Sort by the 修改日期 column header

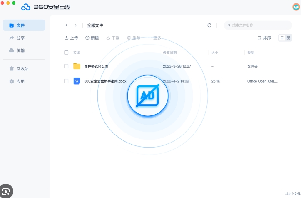click(x=170, y=53)
